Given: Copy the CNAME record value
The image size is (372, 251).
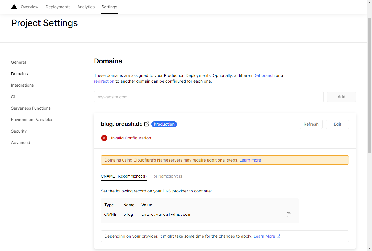Looking at the screenshot, I should click(289, 215).
